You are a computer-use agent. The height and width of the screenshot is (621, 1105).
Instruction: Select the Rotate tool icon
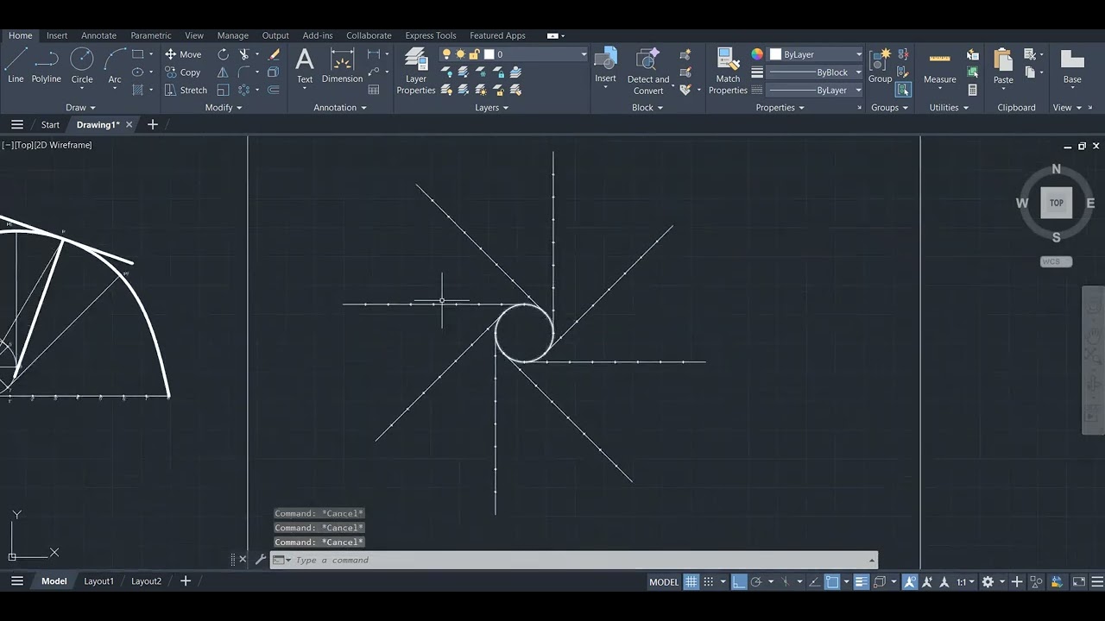pyautogui.click(x=223, y=54)
